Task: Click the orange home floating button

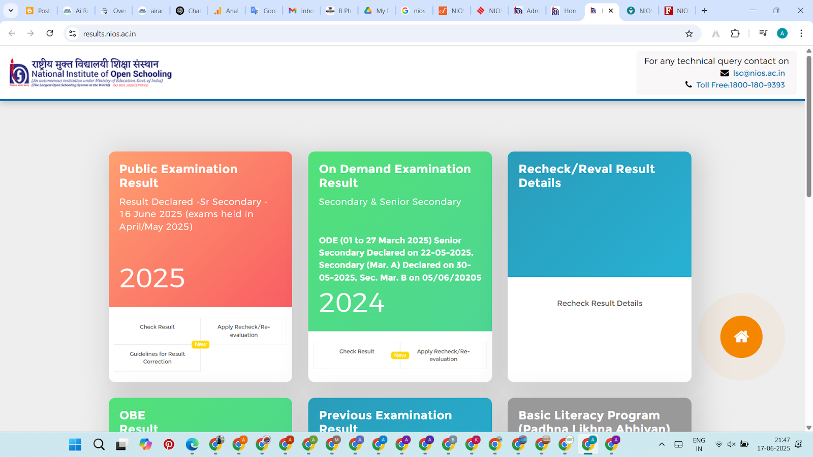Action: click(x=741, y=337)
